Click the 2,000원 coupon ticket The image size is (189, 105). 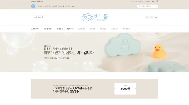(x=125, y=89)
